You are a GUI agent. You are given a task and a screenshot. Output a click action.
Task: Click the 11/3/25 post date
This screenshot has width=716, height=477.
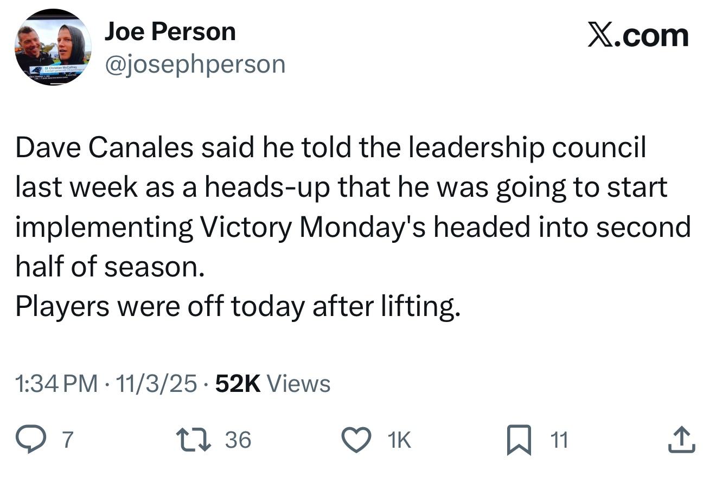tap(156, 384)
